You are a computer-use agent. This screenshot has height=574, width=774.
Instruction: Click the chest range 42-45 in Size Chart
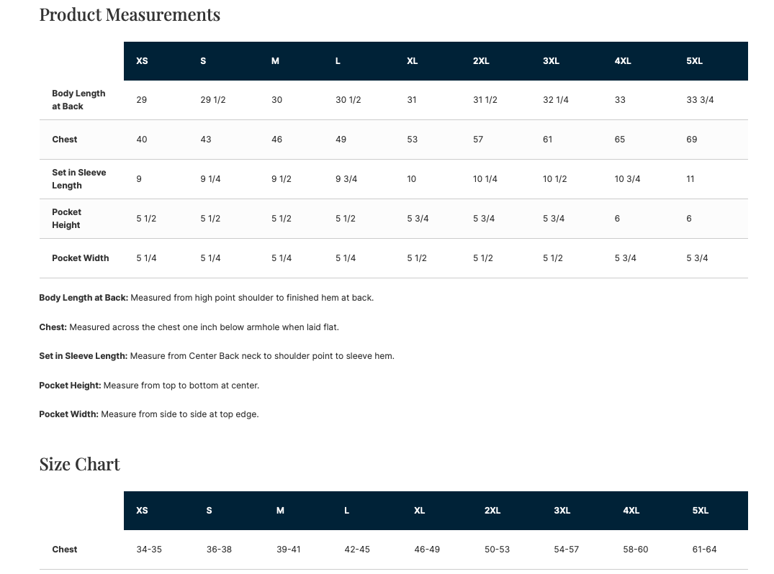point(357,550)
